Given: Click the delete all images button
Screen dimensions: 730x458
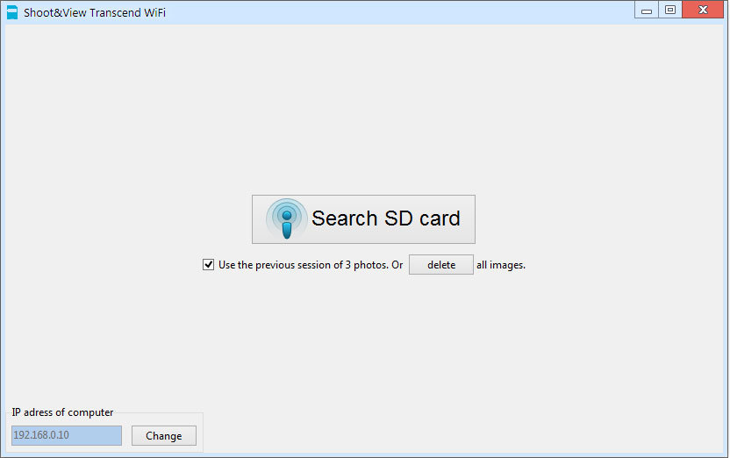Looking at the screenshot, I should coord(440,264).
